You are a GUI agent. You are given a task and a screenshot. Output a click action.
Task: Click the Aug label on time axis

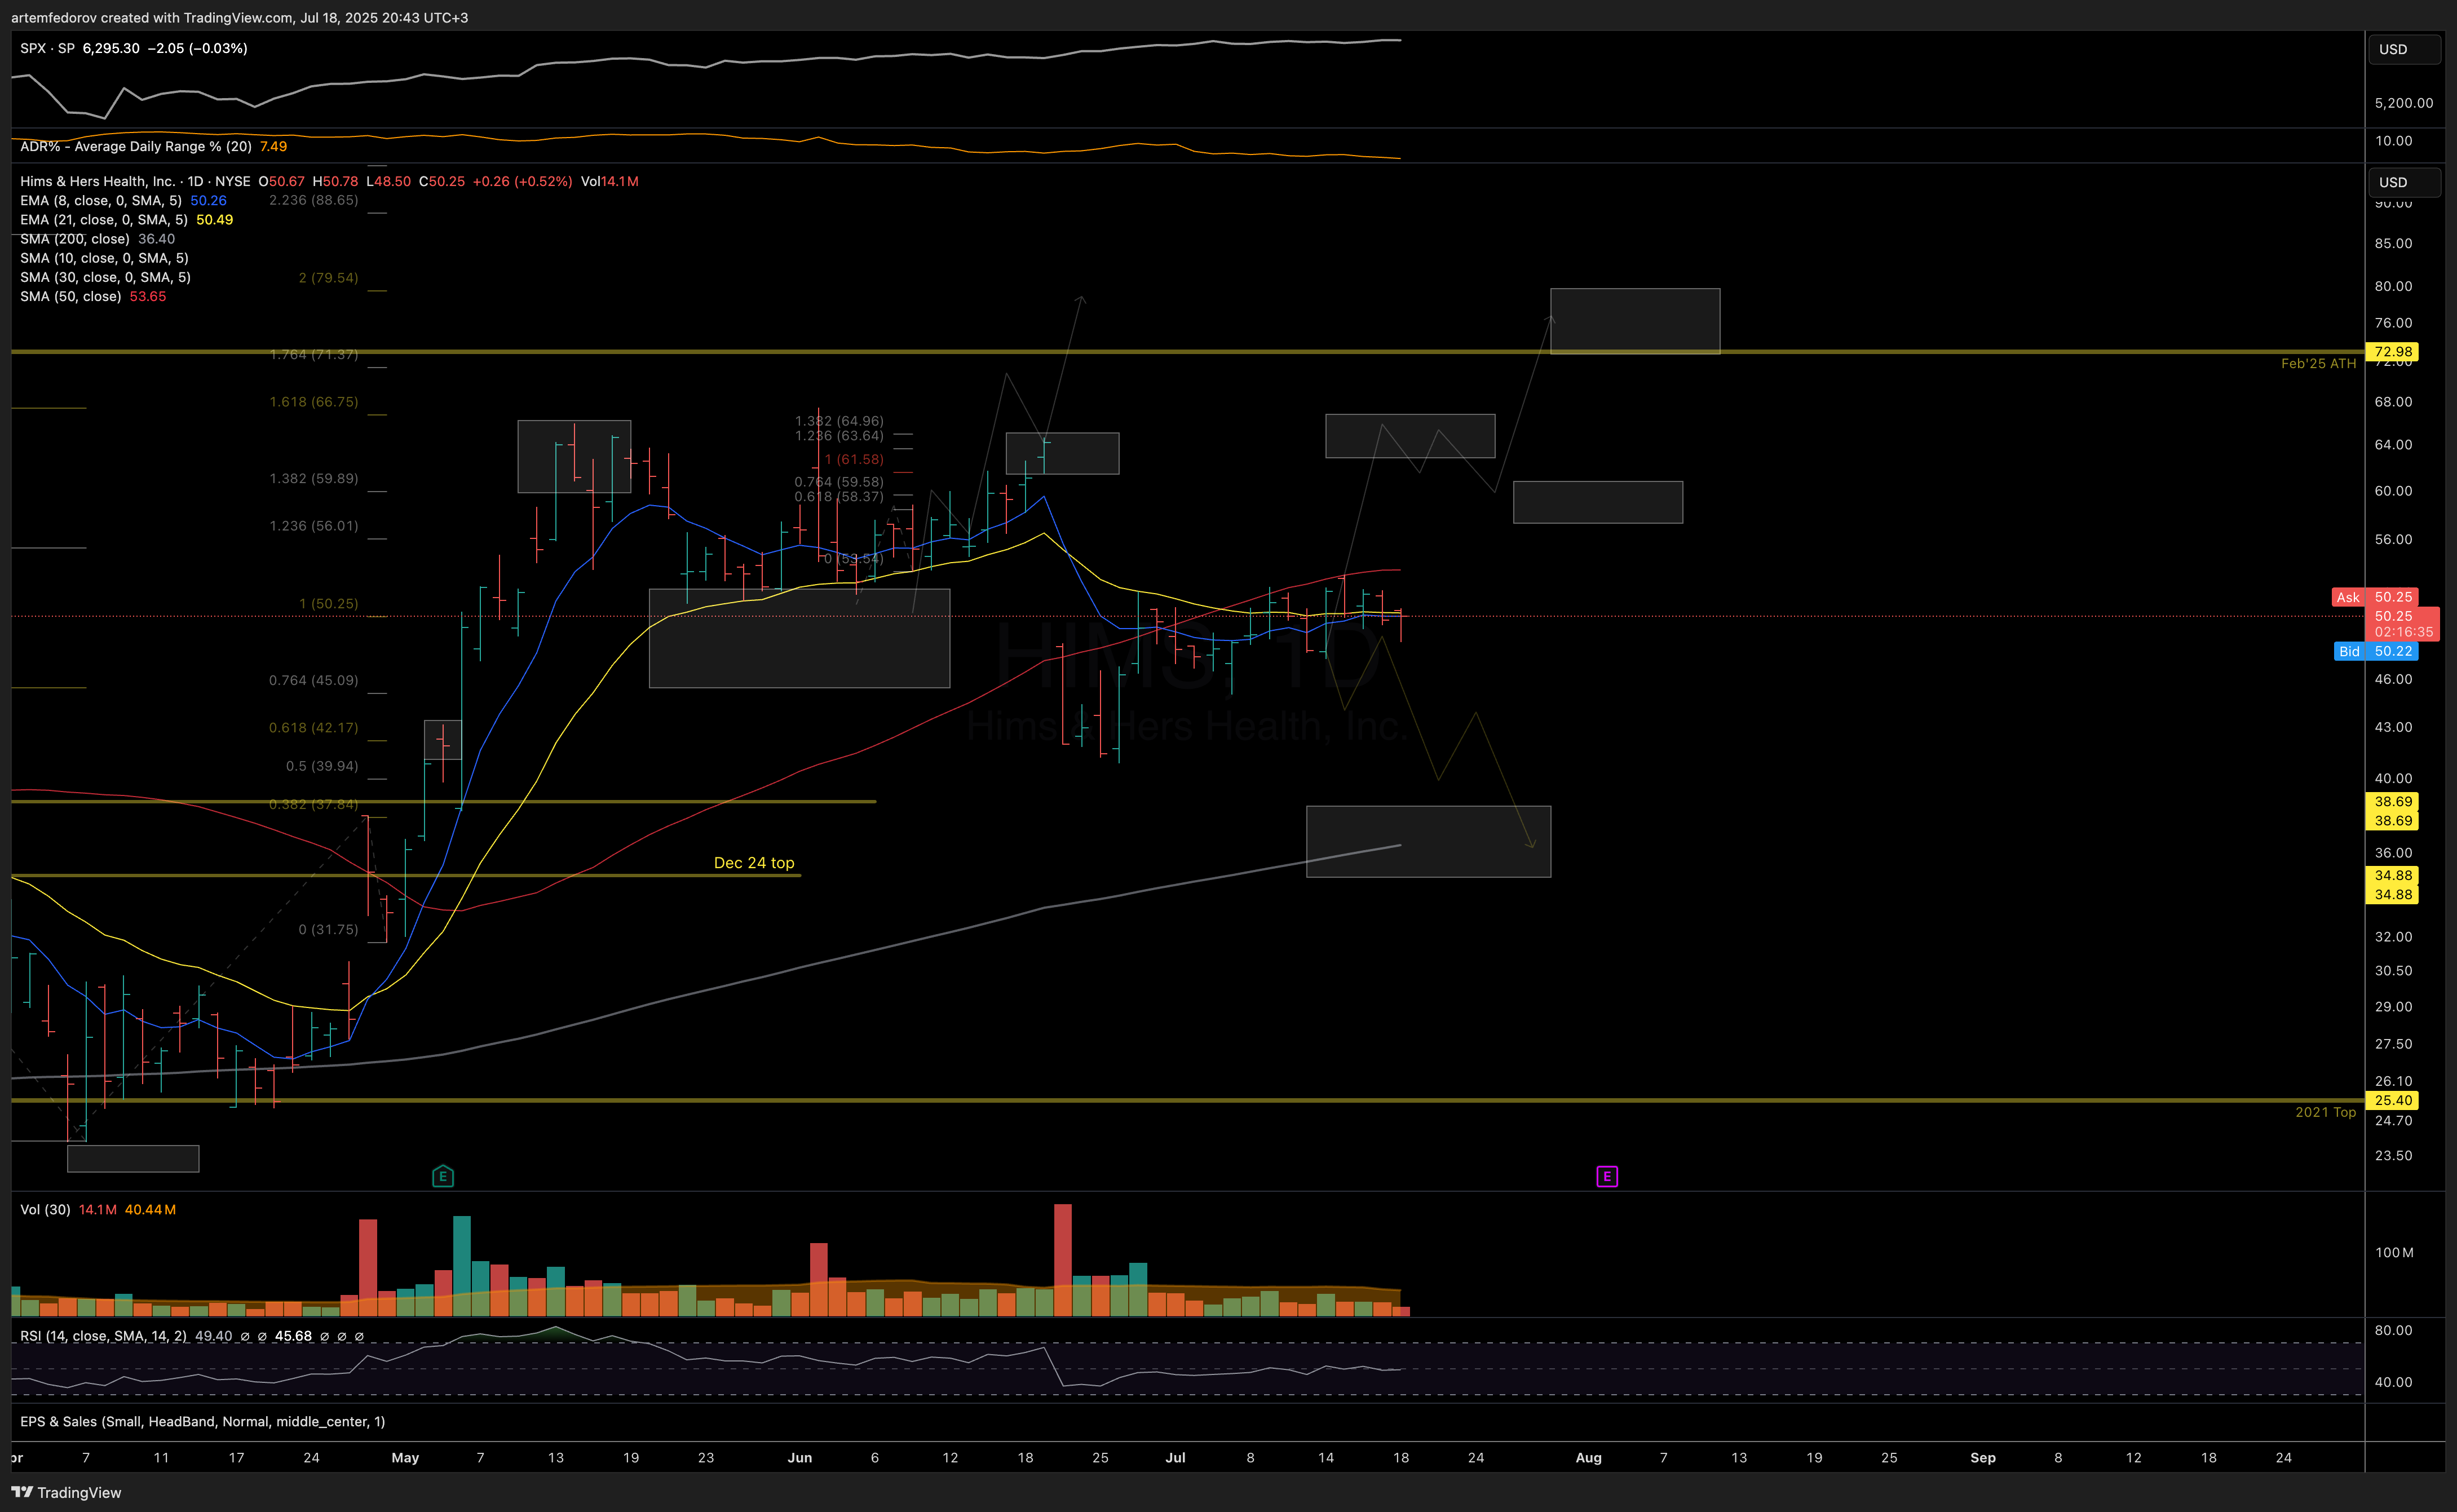[x=1588, y=1457]
